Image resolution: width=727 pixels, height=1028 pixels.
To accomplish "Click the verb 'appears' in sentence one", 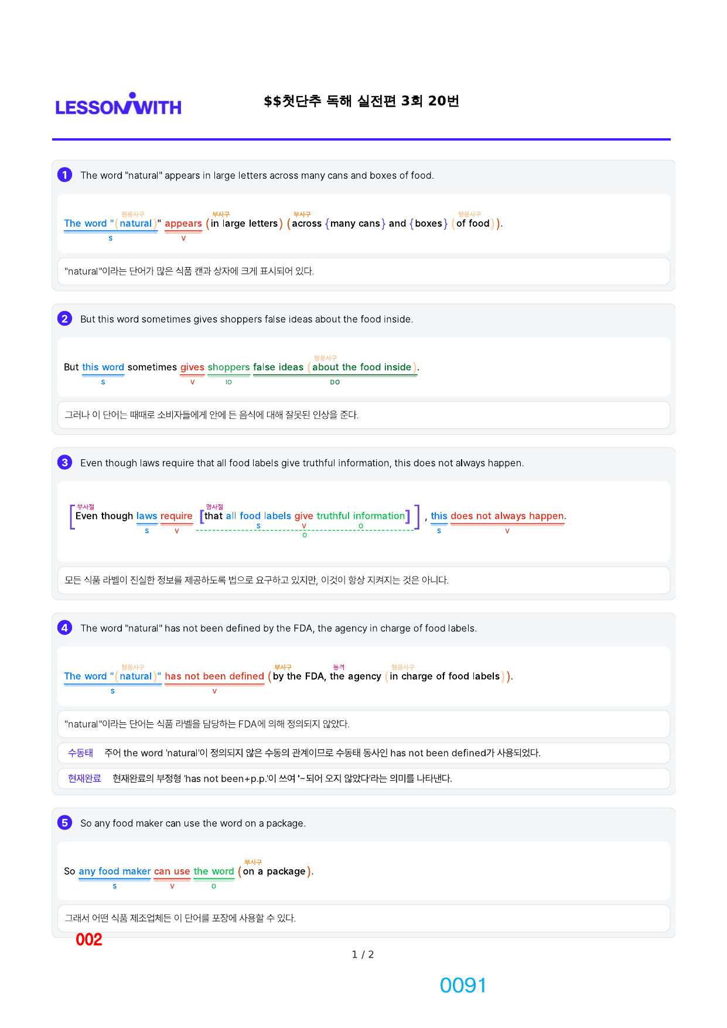I will pyautogui.click(x=183, y=223).
